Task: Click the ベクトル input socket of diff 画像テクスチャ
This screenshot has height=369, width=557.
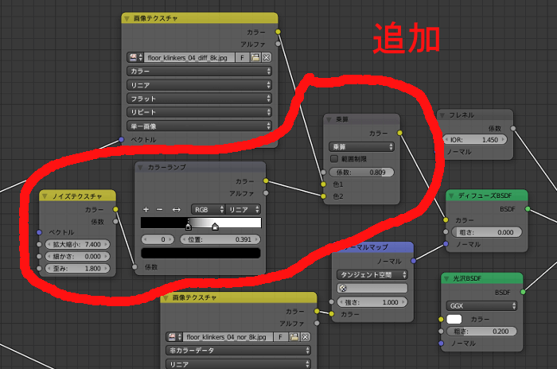Action: point(122,140)
